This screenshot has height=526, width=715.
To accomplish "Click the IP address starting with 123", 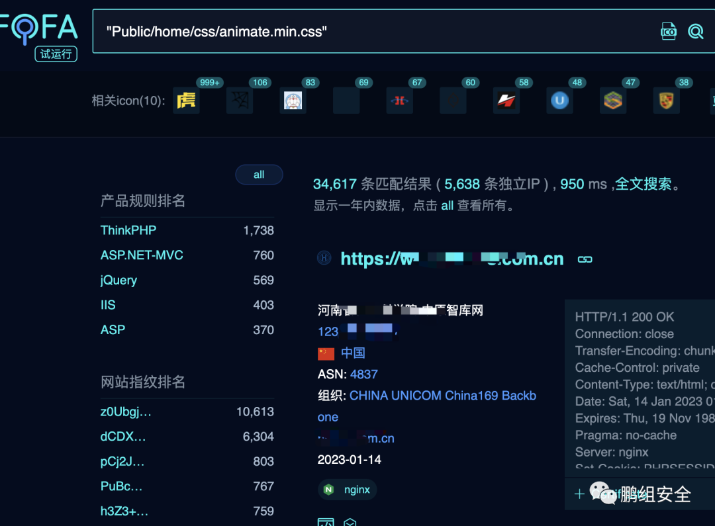I will tap(358, 331).
